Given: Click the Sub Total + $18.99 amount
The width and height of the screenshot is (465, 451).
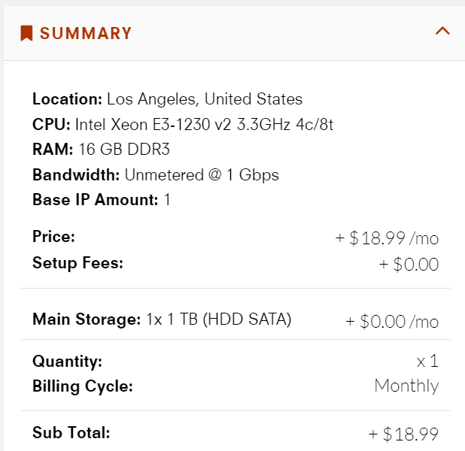Looking at the screenshot, I should 403,434.
